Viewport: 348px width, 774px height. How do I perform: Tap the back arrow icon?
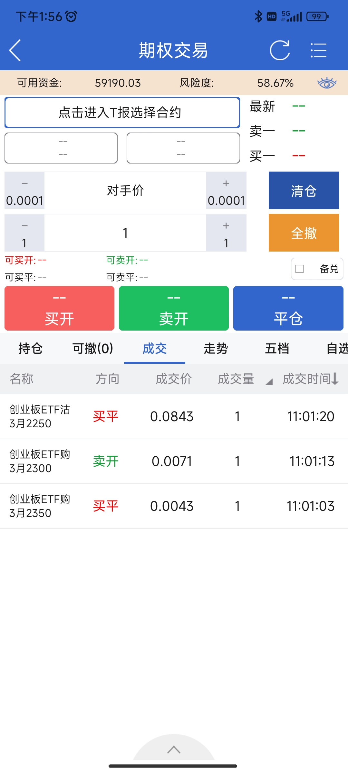[15, 50]
